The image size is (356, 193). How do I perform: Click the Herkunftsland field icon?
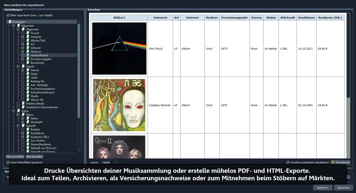(x=28, y=55)
